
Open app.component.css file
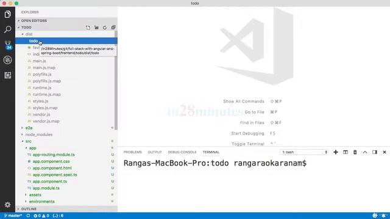tap(51, 161)
